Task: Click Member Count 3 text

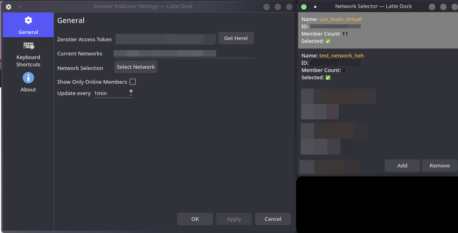Action: 323,70
